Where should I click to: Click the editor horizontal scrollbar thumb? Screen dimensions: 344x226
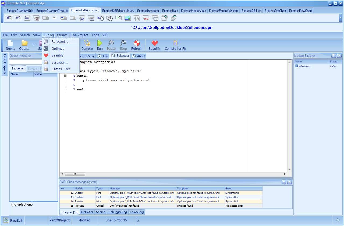75,174
